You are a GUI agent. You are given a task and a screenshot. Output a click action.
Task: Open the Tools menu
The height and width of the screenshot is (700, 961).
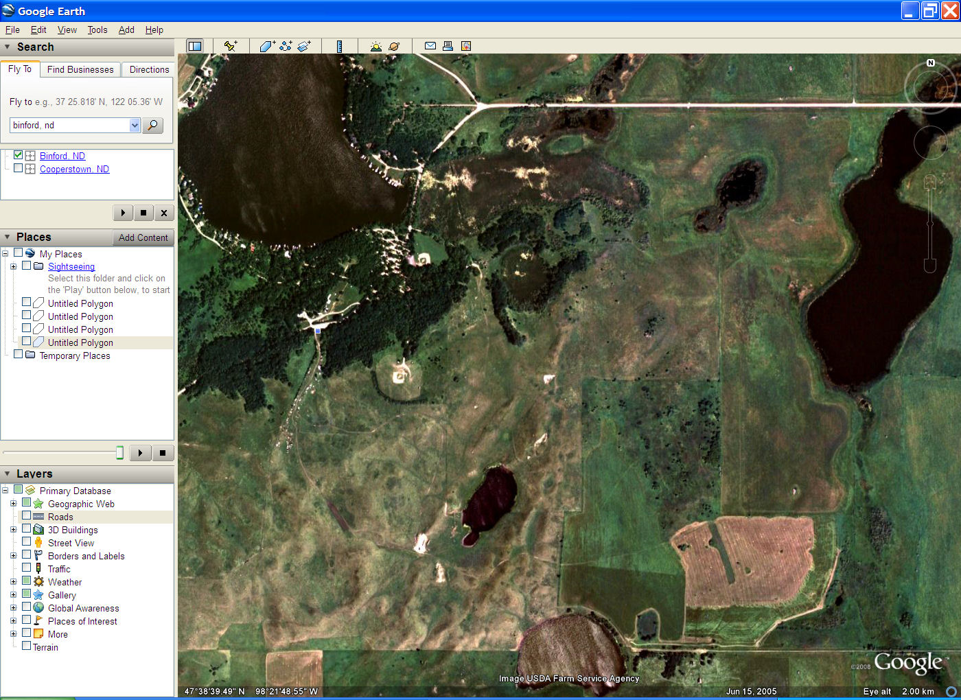[x=97, y=30]
